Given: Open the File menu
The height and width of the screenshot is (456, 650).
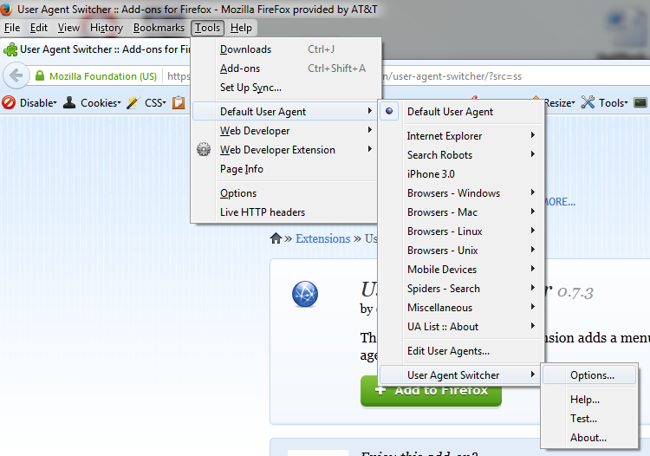Looking at the screenshot, I should point(12,28).
